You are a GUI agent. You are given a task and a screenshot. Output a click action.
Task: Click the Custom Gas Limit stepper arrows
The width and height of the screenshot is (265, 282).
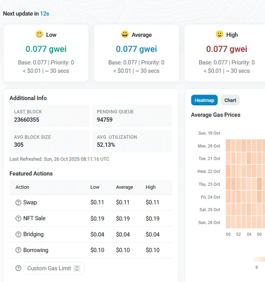point(77,268)
